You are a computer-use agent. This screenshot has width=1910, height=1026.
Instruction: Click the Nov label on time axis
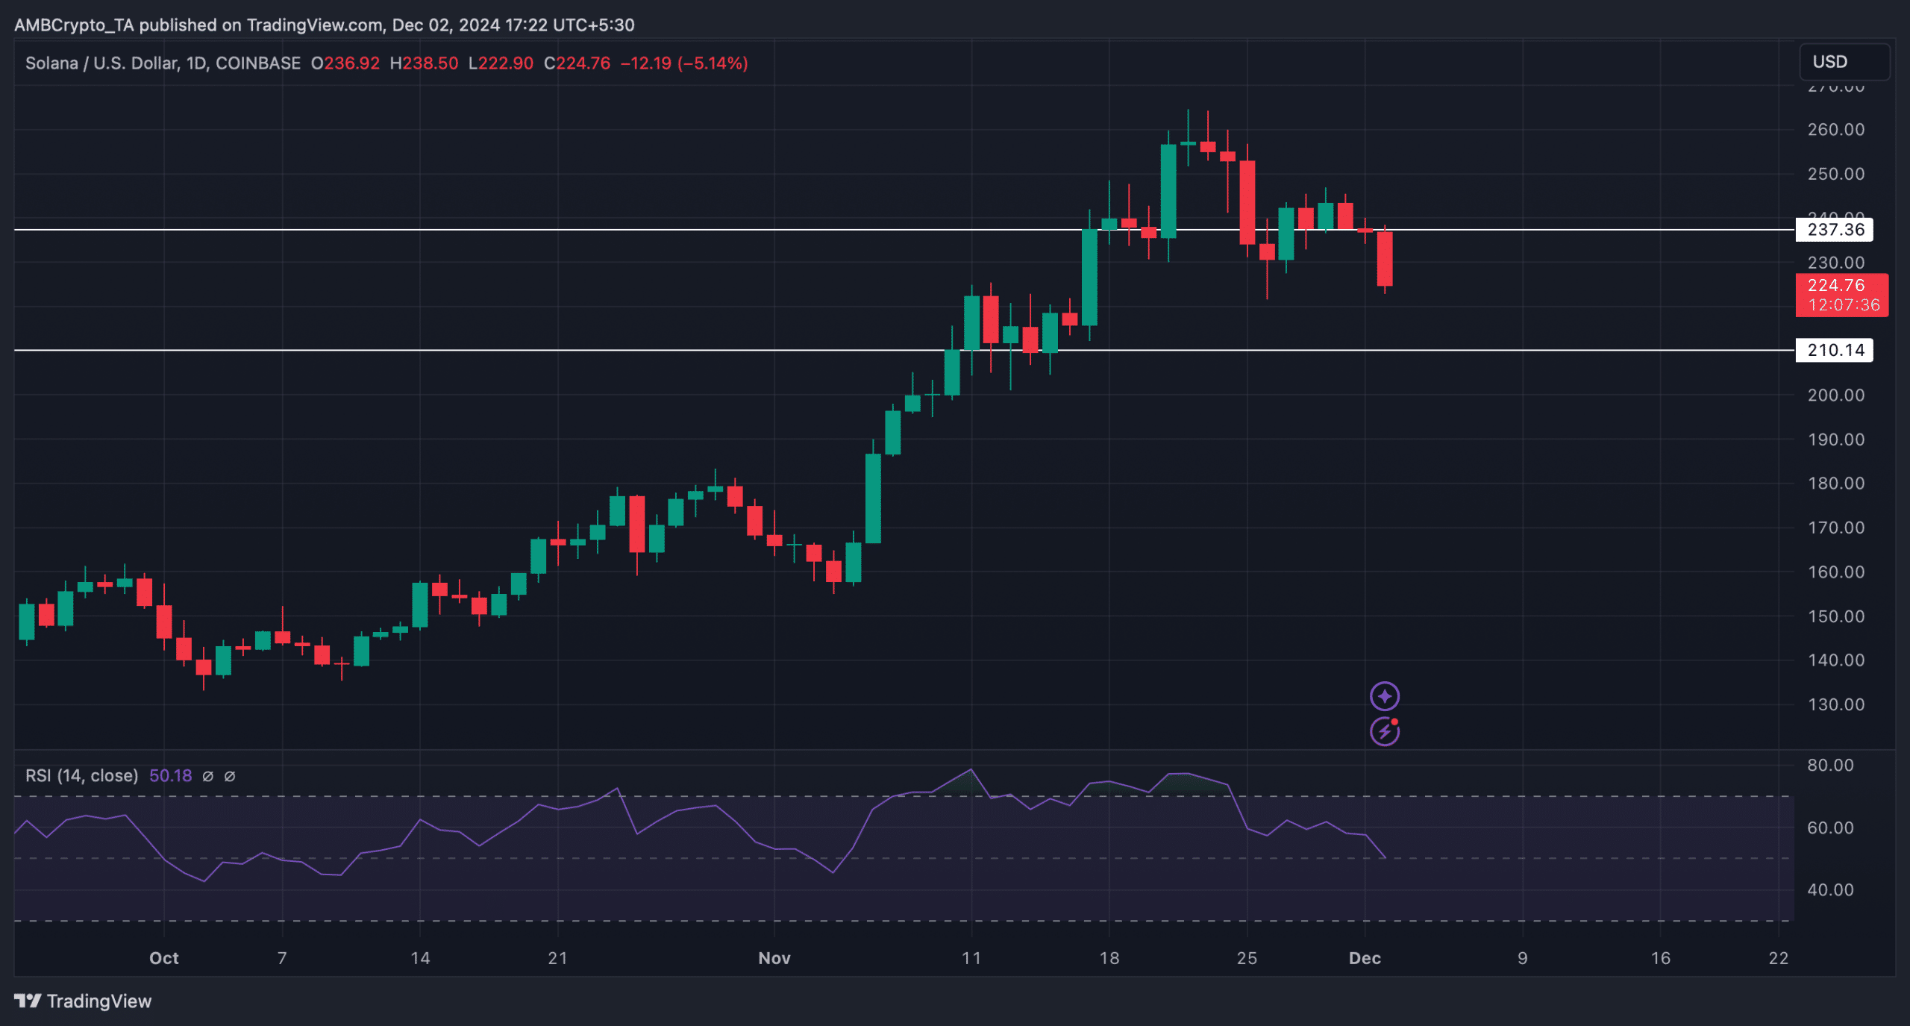(774, 958)
